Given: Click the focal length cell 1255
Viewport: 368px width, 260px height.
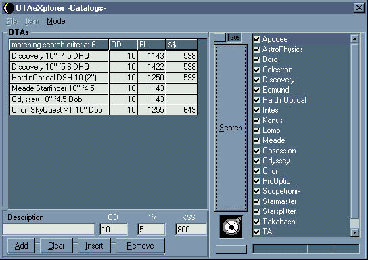Looking at the screenshot, I should (x=152, y=110).
